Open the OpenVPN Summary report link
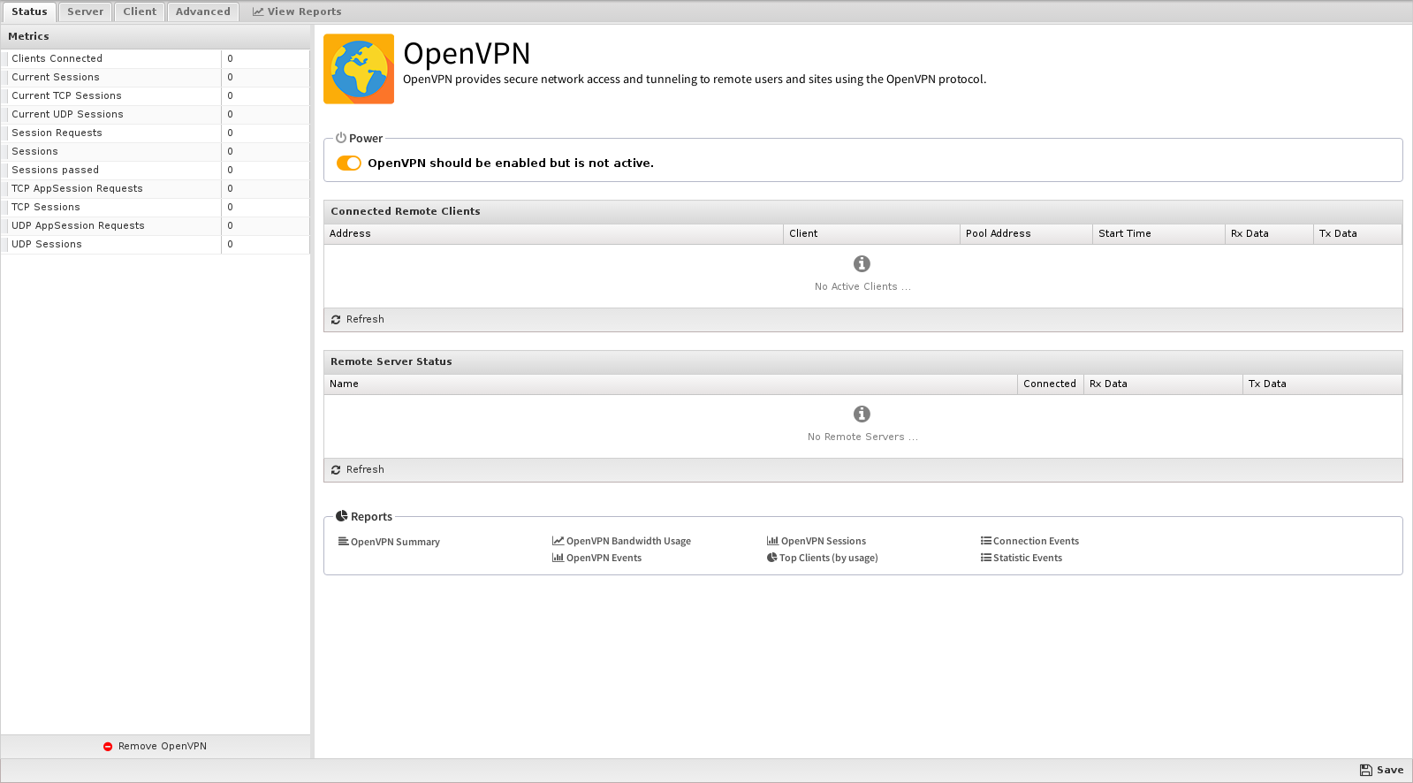This screenshot has height=783, width=1413. click(395, 542)
